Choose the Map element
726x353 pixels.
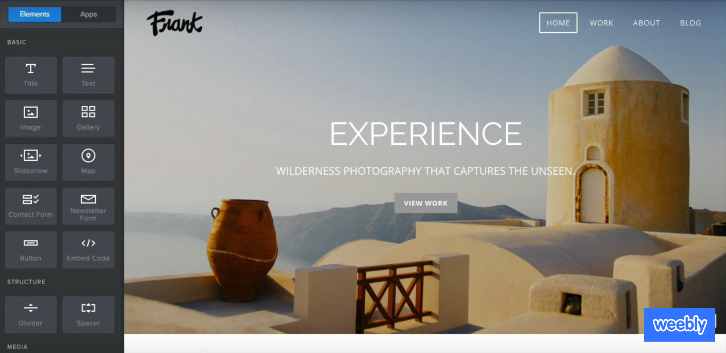88,162
